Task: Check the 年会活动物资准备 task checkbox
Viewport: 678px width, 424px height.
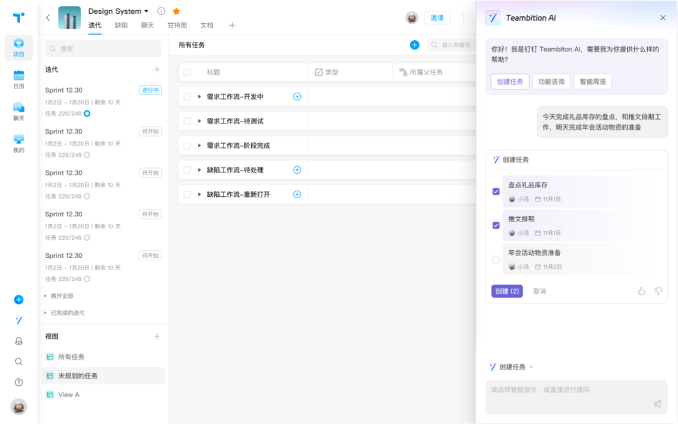Action: (x=496, y=259)
